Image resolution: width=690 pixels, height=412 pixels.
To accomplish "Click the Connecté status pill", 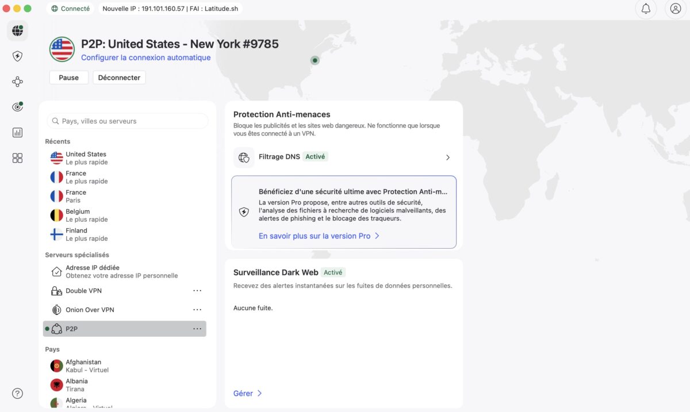I will click(71, 9).
